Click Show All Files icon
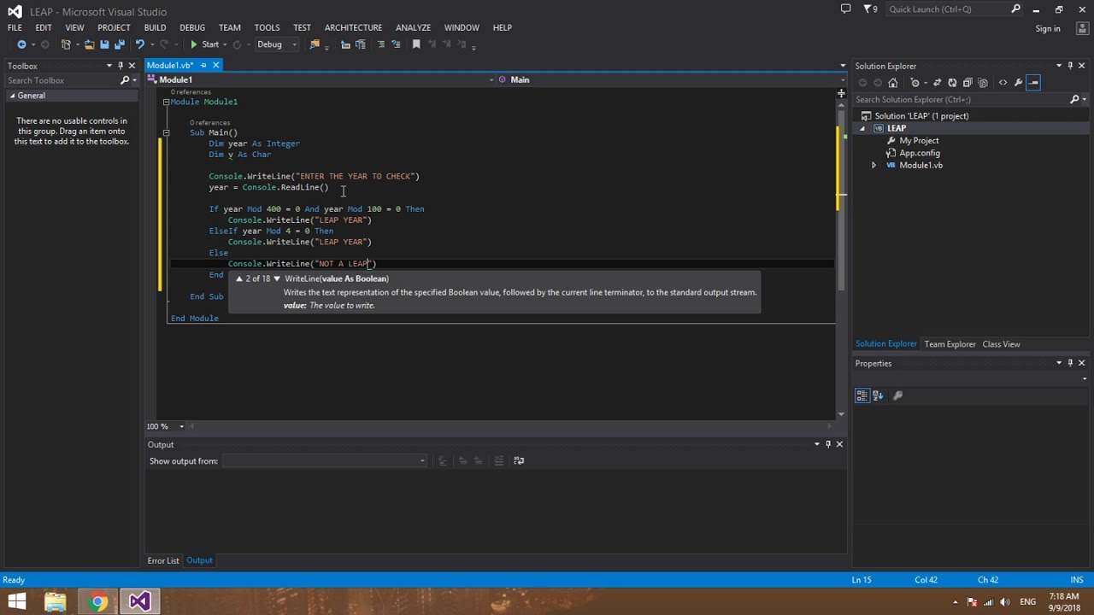 983,83
